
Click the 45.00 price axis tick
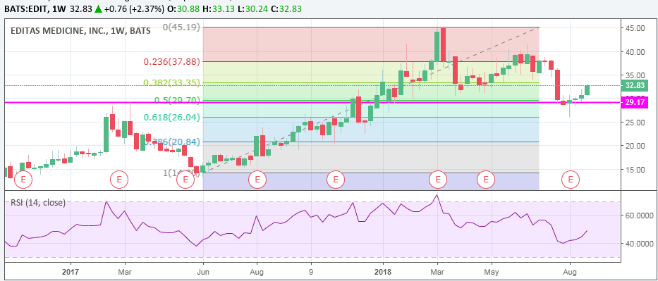tap(635, 28)
